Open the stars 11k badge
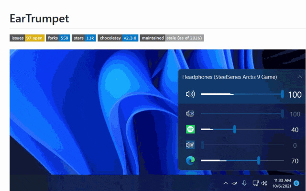The image size is (306, 191). pyautogui.click(x=84, y=38)
